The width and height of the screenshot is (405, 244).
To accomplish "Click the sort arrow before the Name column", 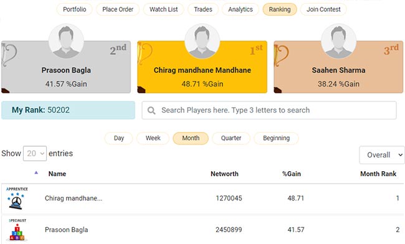I will 36,172.
